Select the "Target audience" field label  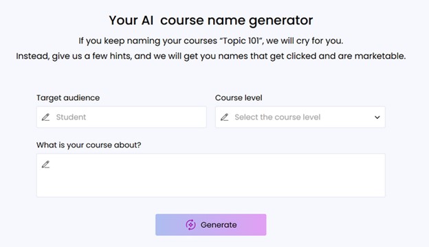pyautogui.click(x=68, y=97)
